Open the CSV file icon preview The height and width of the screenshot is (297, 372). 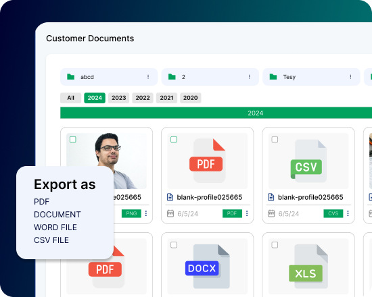tap(308, 161)
